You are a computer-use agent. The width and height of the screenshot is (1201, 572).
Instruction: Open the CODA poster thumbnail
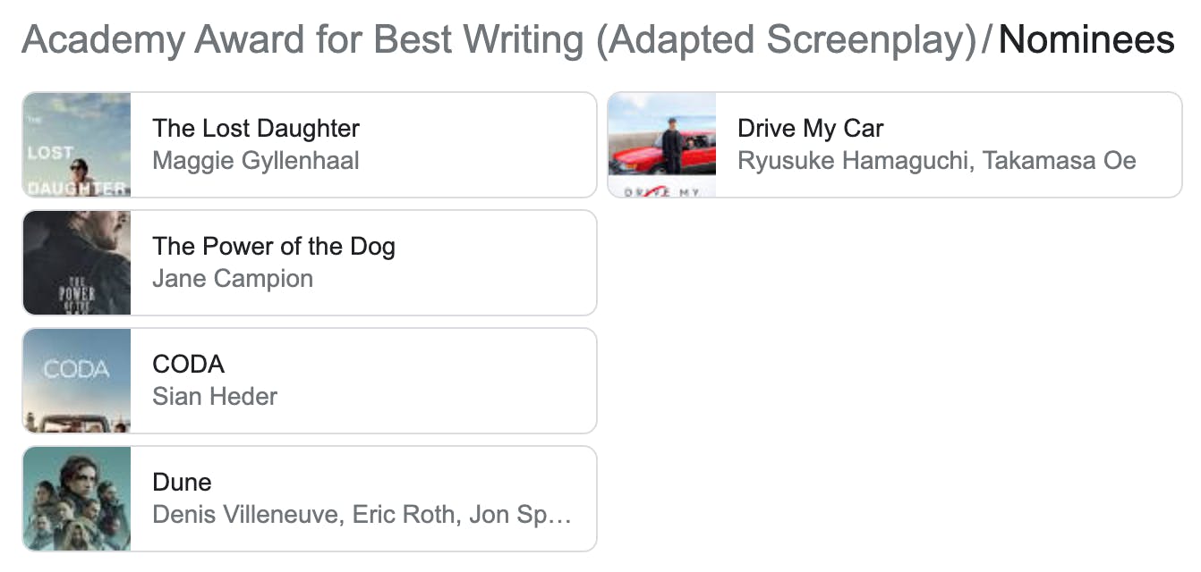click(77, 381)
